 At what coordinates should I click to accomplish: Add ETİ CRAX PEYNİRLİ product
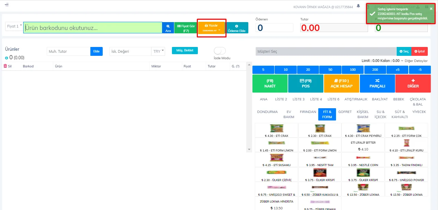[363, 130]
